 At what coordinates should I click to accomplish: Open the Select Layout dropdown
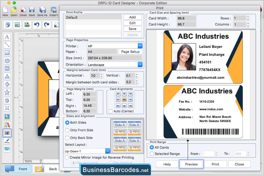click(x=108, y=151)
